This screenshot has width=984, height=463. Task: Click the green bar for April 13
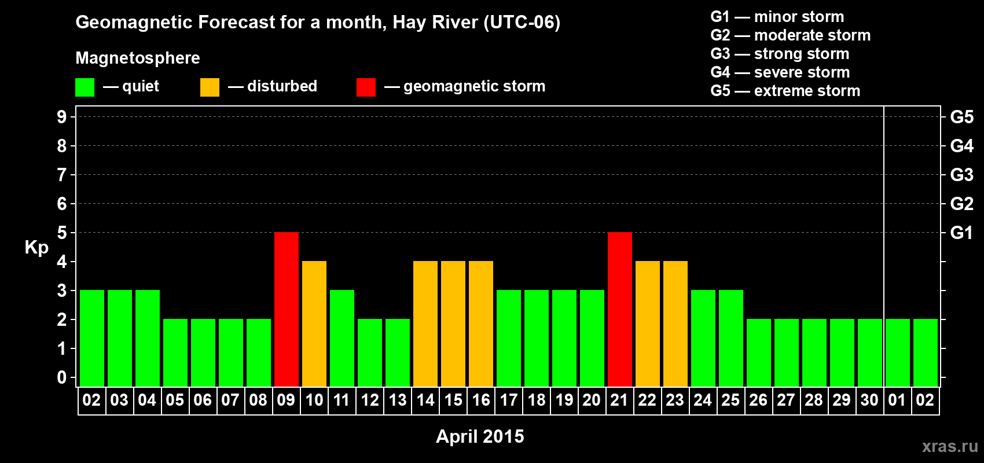398,352
